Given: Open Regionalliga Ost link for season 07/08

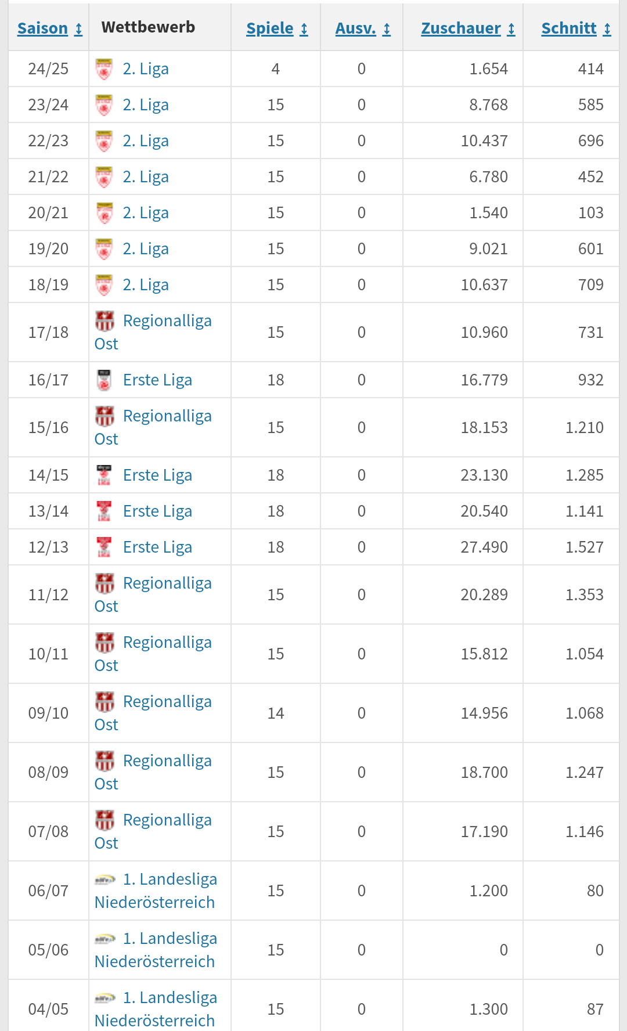Looking at the screenshot, I should (x=153, y=831).
